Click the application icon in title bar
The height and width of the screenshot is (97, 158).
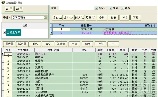click(3, 2)
